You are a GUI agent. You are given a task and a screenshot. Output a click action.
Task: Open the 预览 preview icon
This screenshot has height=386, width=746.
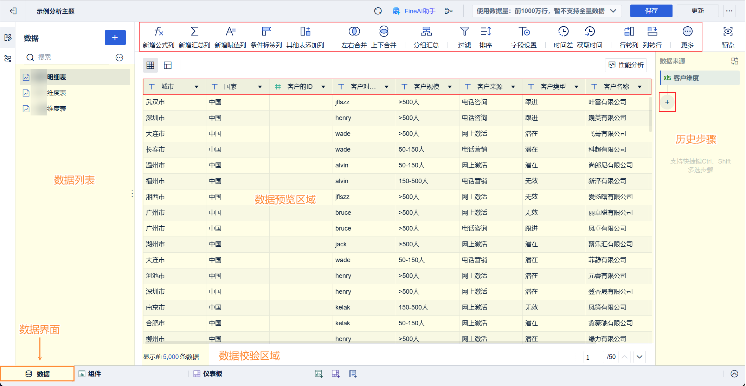(728, 32)
